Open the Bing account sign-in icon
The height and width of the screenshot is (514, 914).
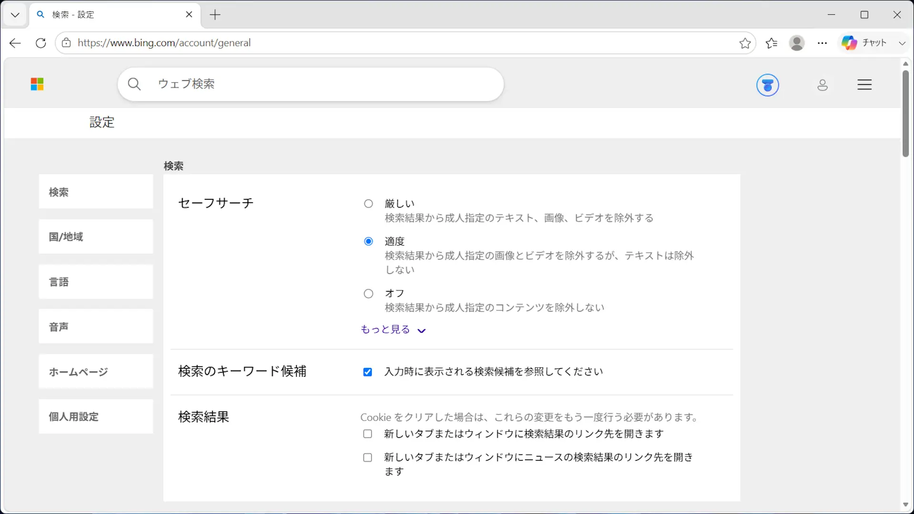pos(823,85)
